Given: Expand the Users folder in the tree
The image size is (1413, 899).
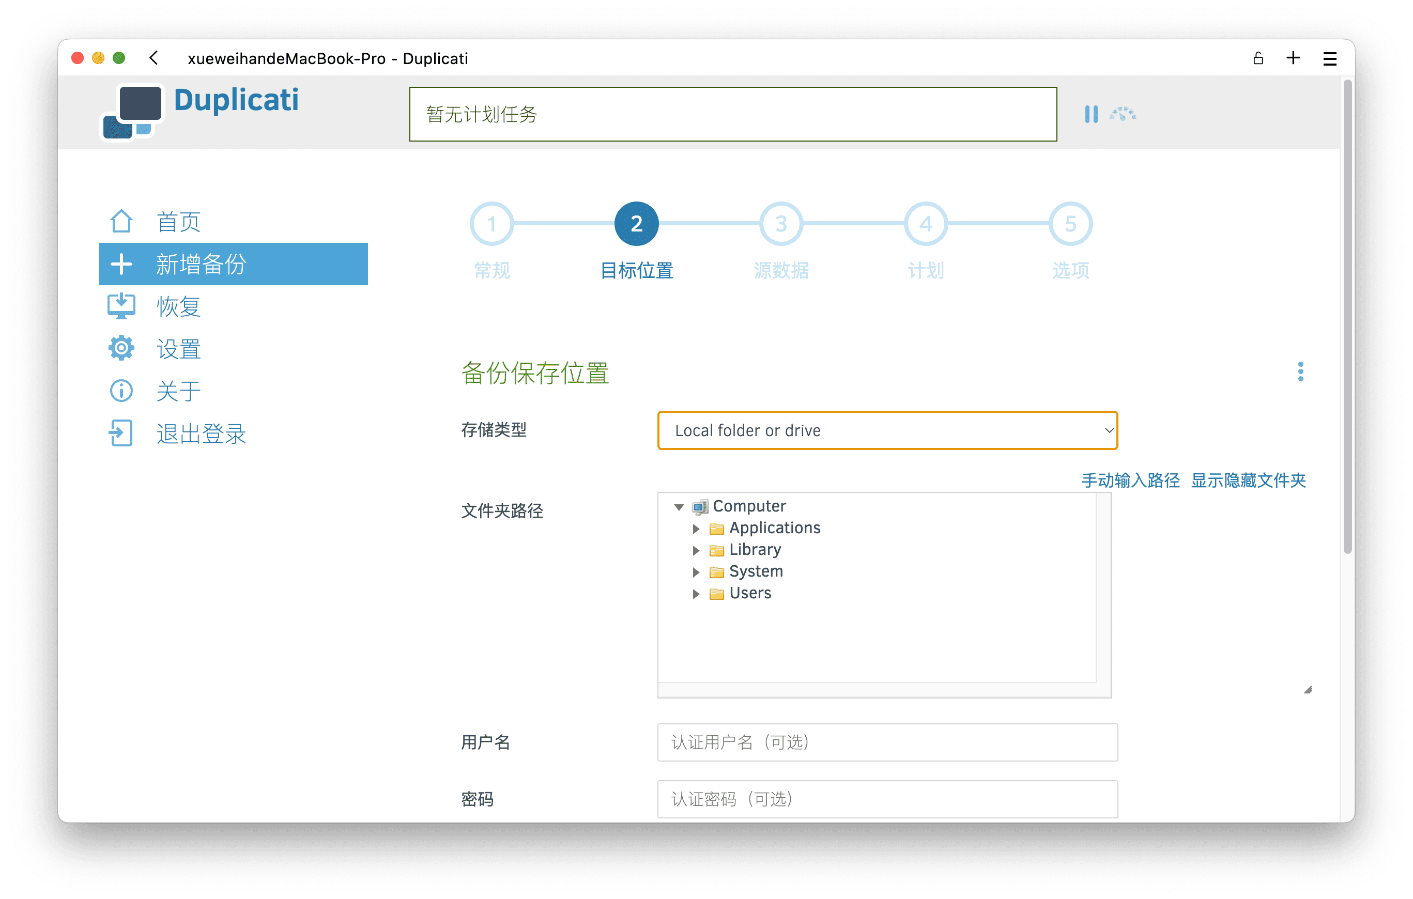Looking at the screenshot, I should (697, 594).
